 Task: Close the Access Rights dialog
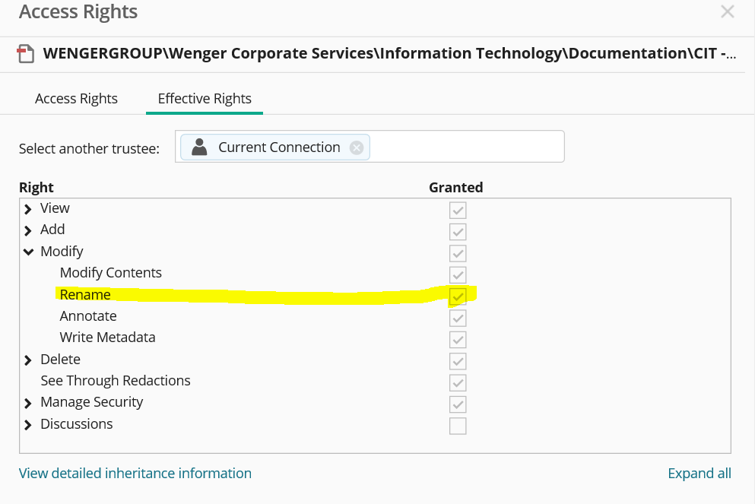pos(728,12)
